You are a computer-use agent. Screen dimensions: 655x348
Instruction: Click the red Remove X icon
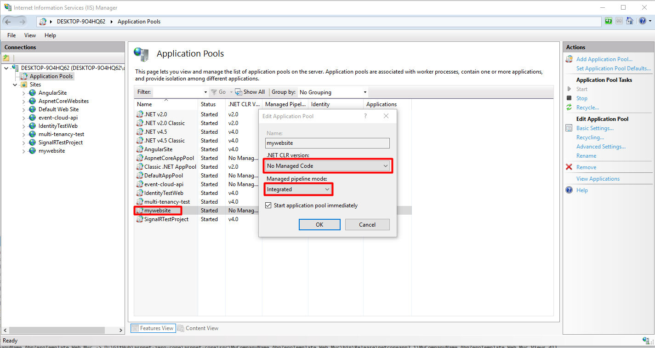[569, 167]
